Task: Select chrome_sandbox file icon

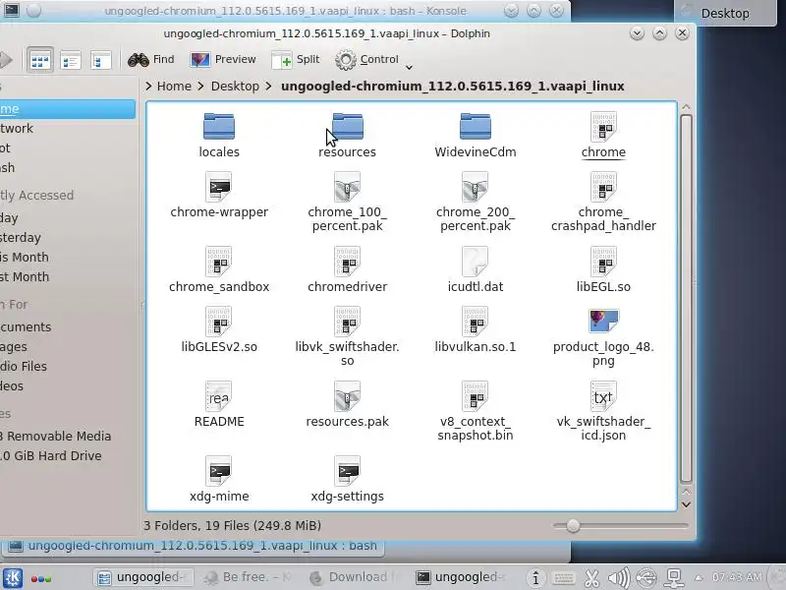Action: [219, 262]
